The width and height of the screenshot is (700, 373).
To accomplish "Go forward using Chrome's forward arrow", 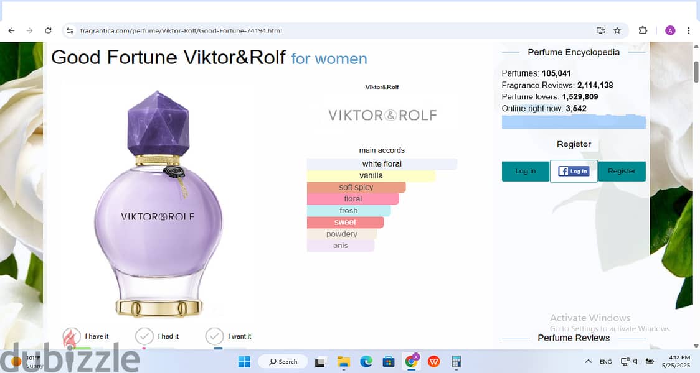I will tap(29, 30).
